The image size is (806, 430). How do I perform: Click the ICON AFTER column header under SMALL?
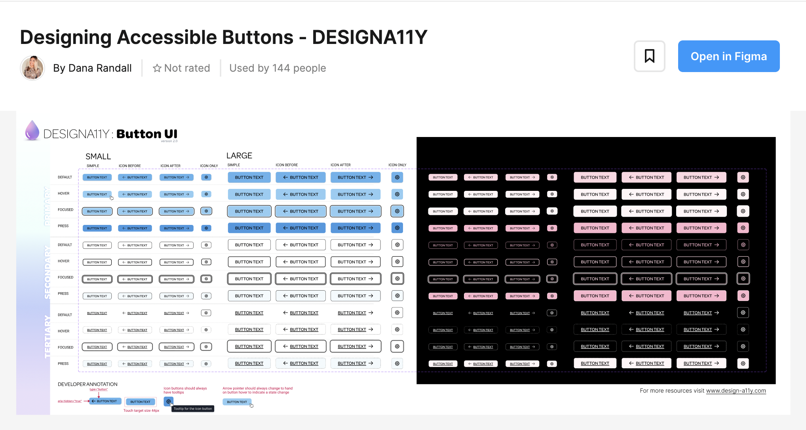point(170,166)
